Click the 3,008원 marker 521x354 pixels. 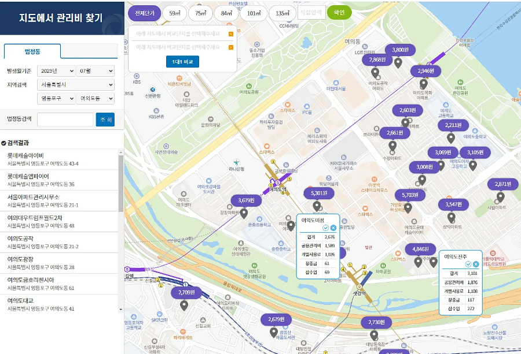point(424,167)
